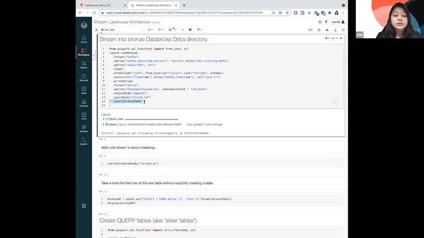Click the bronzeDF spark.sql code line

click(x=170, y=199)
